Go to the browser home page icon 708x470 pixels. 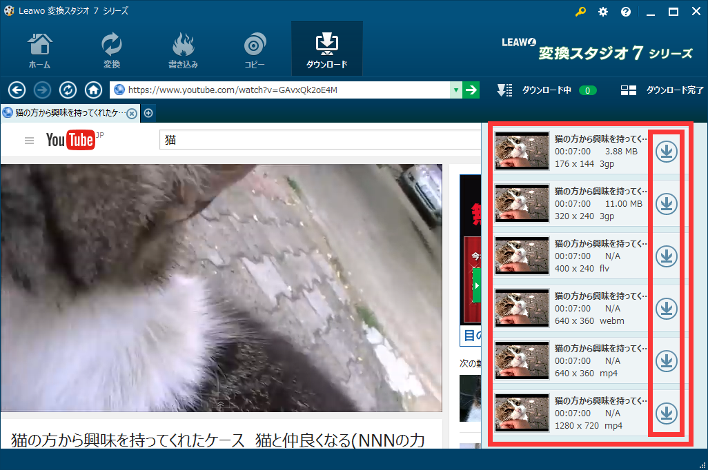coord(93,90)
